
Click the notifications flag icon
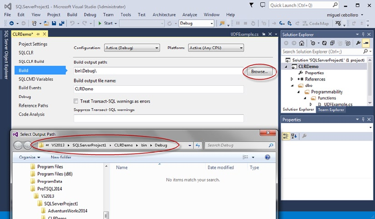251,5
